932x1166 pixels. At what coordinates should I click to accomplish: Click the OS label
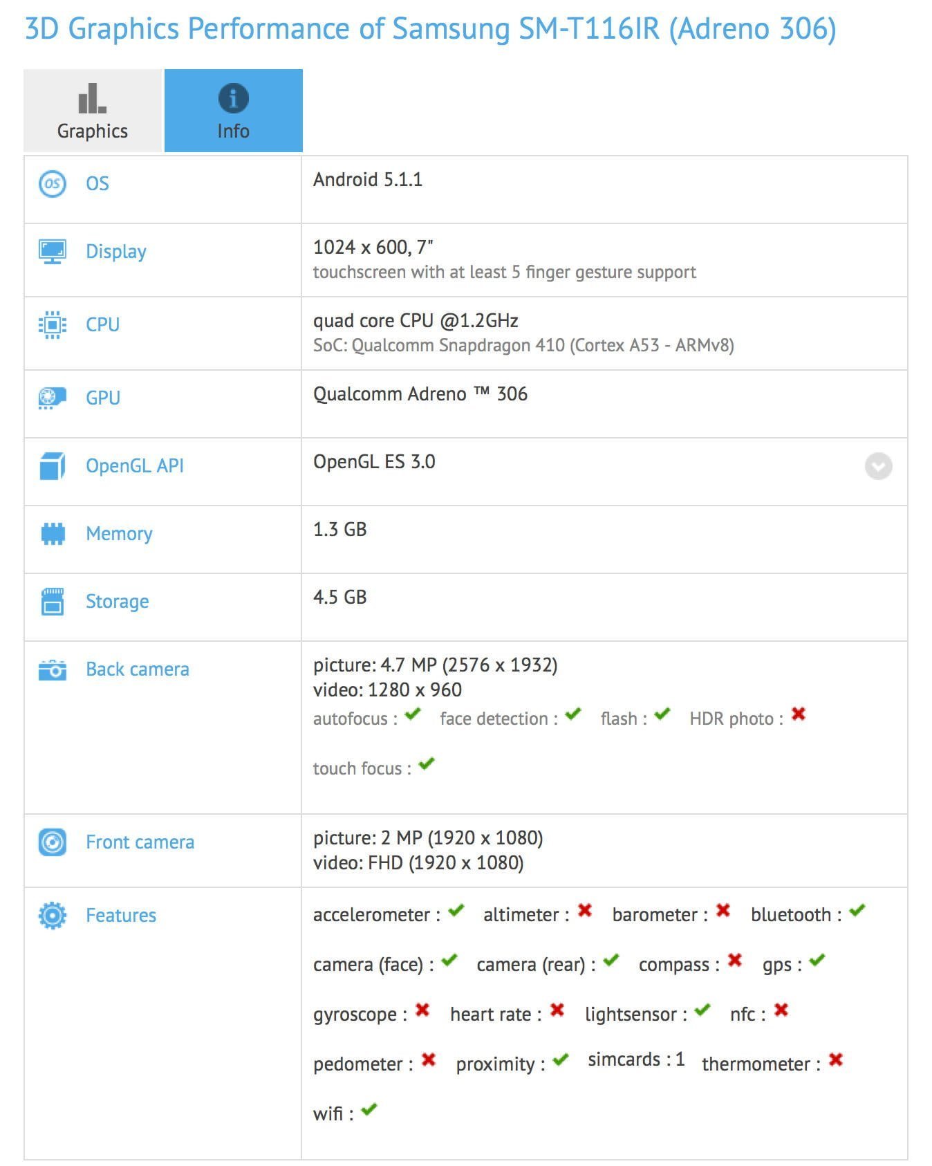[x=97, y=183]
